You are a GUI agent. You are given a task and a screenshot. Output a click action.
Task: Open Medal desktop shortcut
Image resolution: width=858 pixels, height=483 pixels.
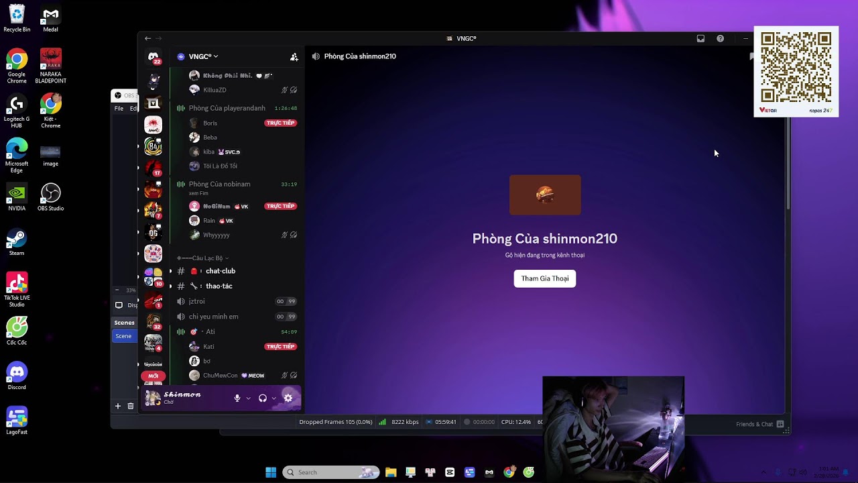point(50,19)
